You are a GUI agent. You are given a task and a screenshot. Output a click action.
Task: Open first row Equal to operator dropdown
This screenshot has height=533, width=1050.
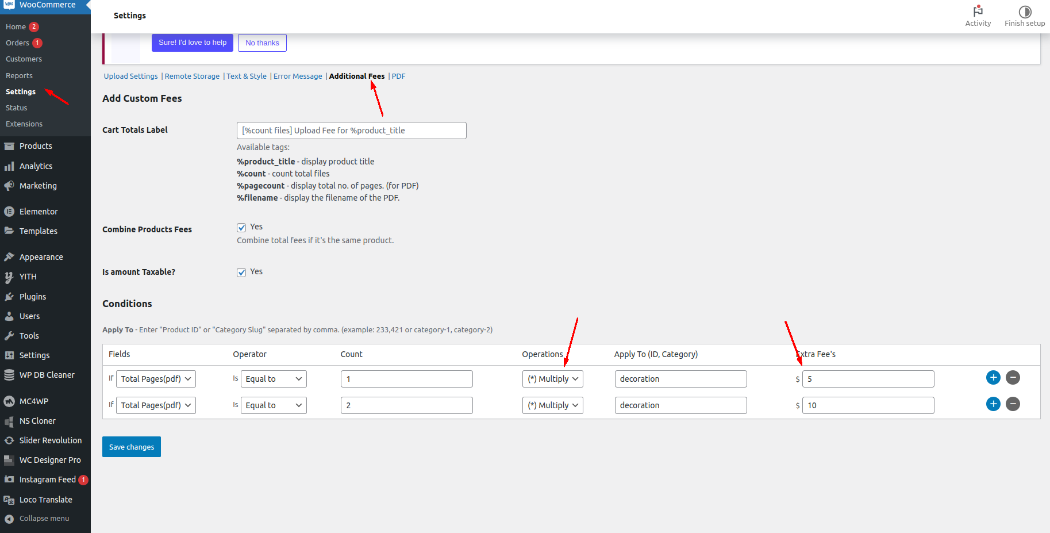(274, 379)
